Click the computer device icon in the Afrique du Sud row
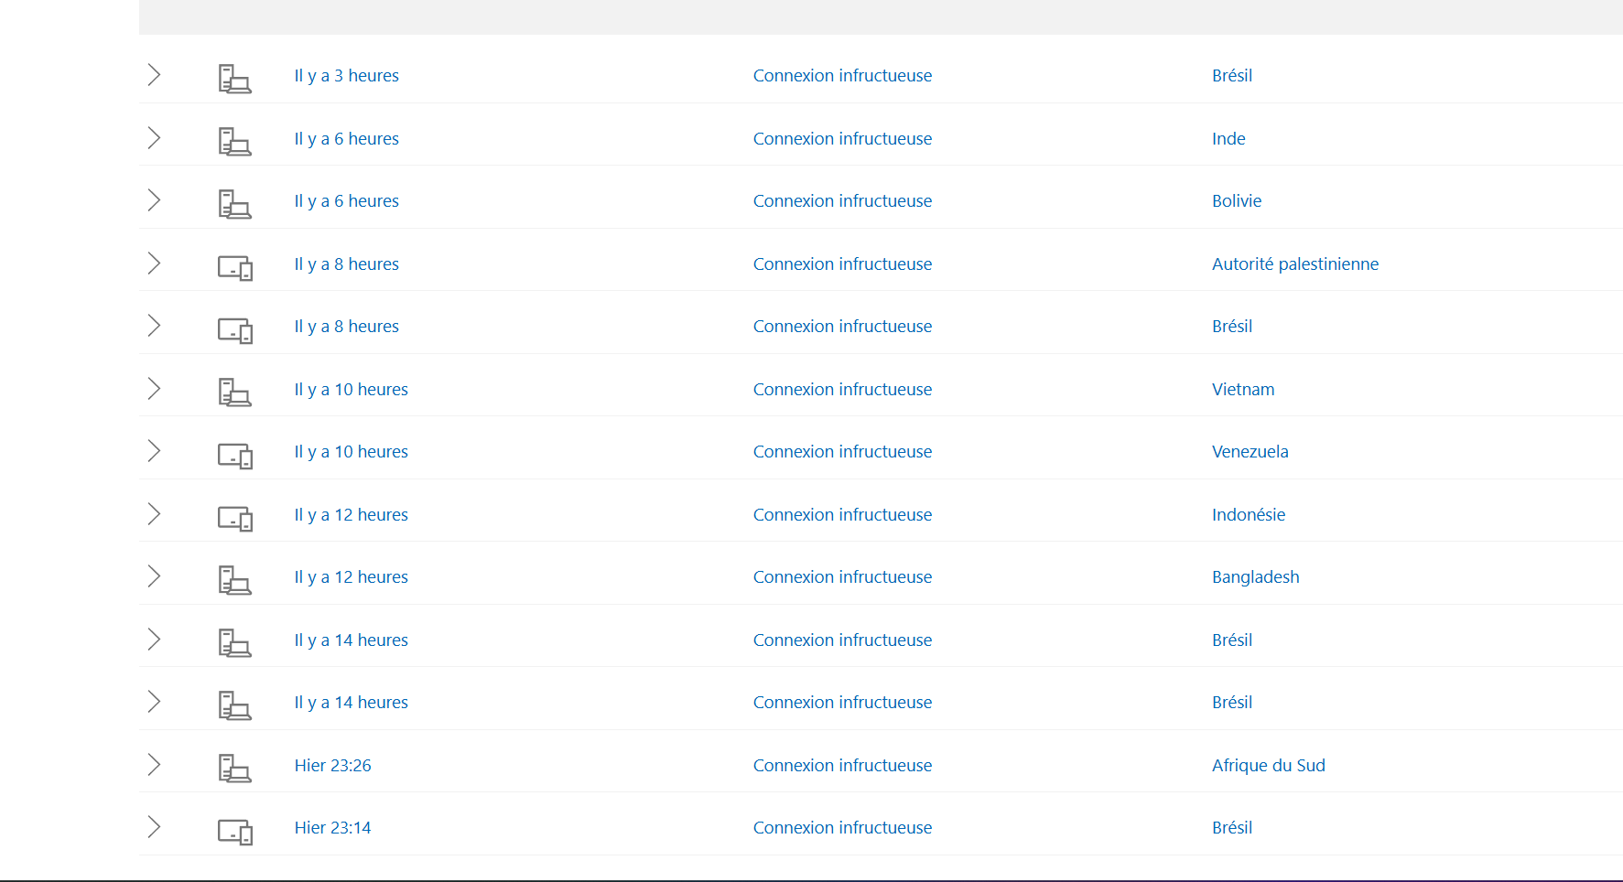 click(234, 769)
